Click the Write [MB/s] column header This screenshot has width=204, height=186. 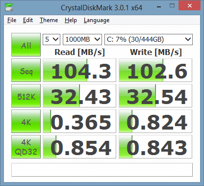(x=156, y=53)
